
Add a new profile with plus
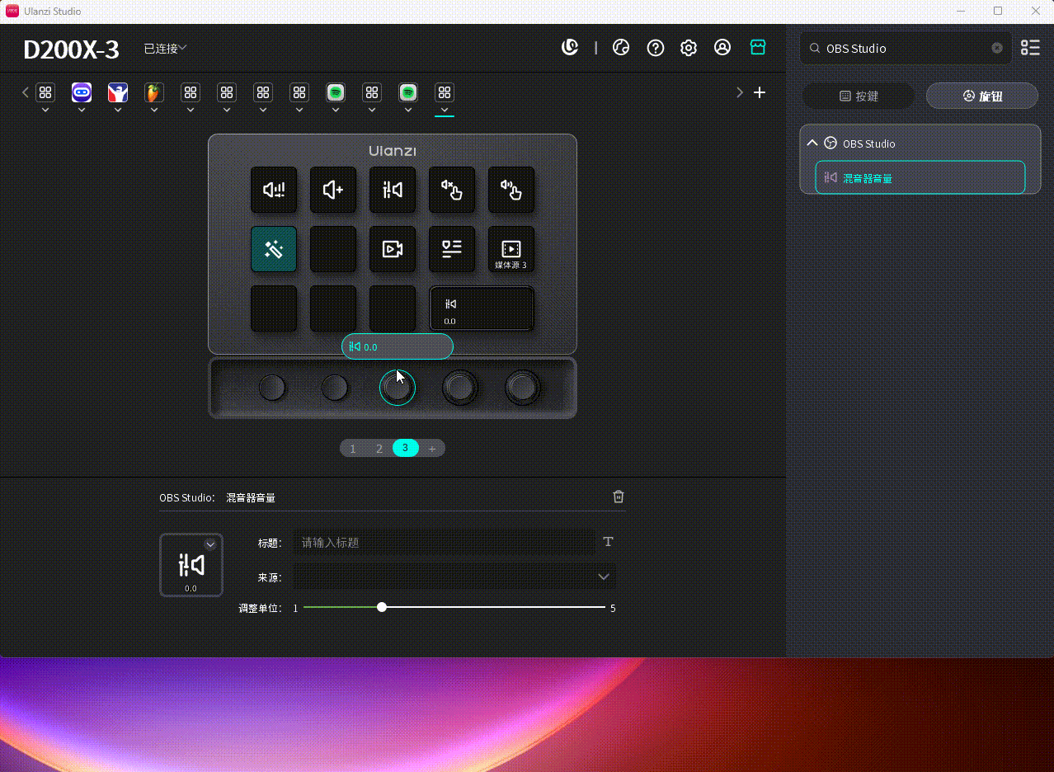(760, 92)
